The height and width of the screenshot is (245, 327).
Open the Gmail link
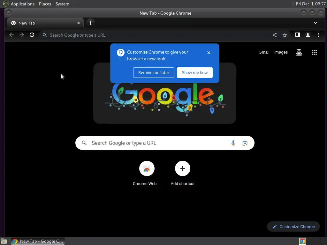264,52
